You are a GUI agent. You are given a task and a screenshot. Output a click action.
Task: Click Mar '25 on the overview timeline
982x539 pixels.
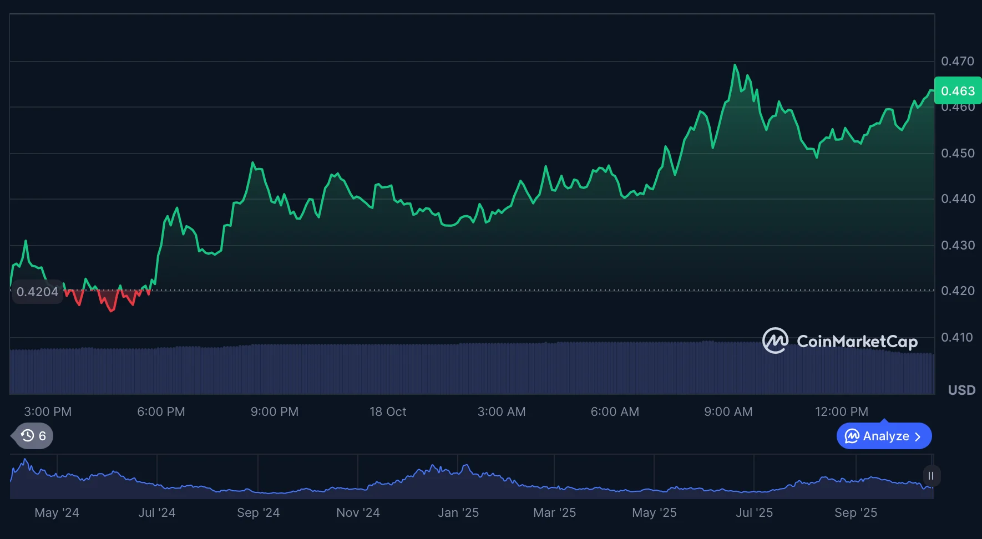coord(554,512)
